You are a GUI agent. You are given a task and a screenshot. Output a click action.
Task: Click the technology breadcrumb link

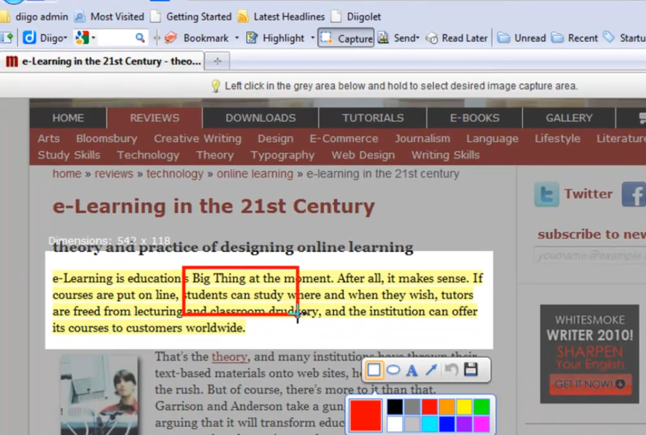[x=174, y=174]
